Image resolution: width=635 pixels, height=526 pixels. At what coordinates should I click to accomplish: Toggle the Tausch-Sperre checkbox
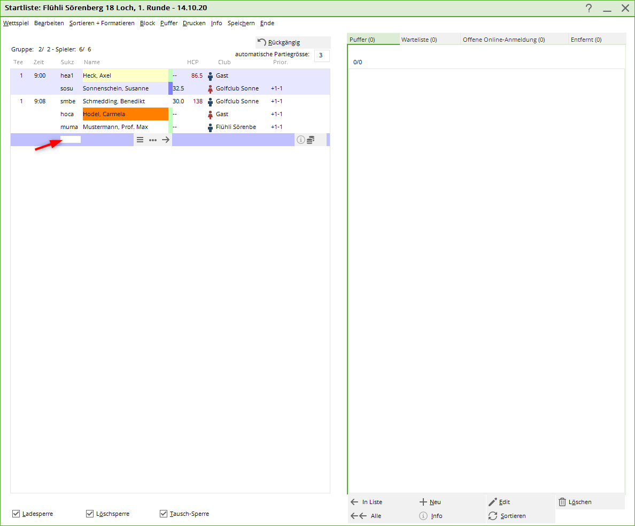164,514
